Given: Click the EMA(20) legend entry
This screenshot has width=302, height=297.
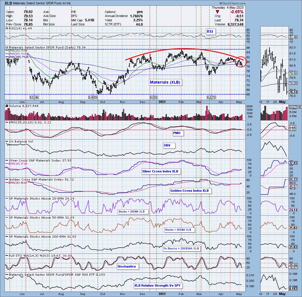Looking at the screenshot, I should 16,51.
